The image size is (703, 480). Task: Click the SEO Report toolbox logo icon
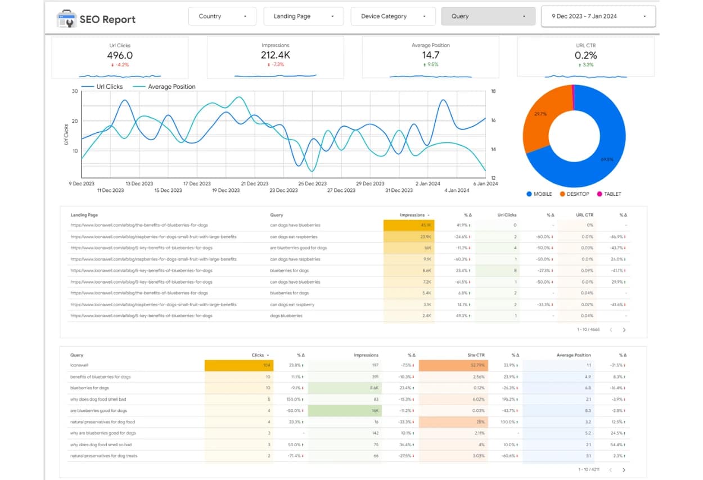[66, 20]
